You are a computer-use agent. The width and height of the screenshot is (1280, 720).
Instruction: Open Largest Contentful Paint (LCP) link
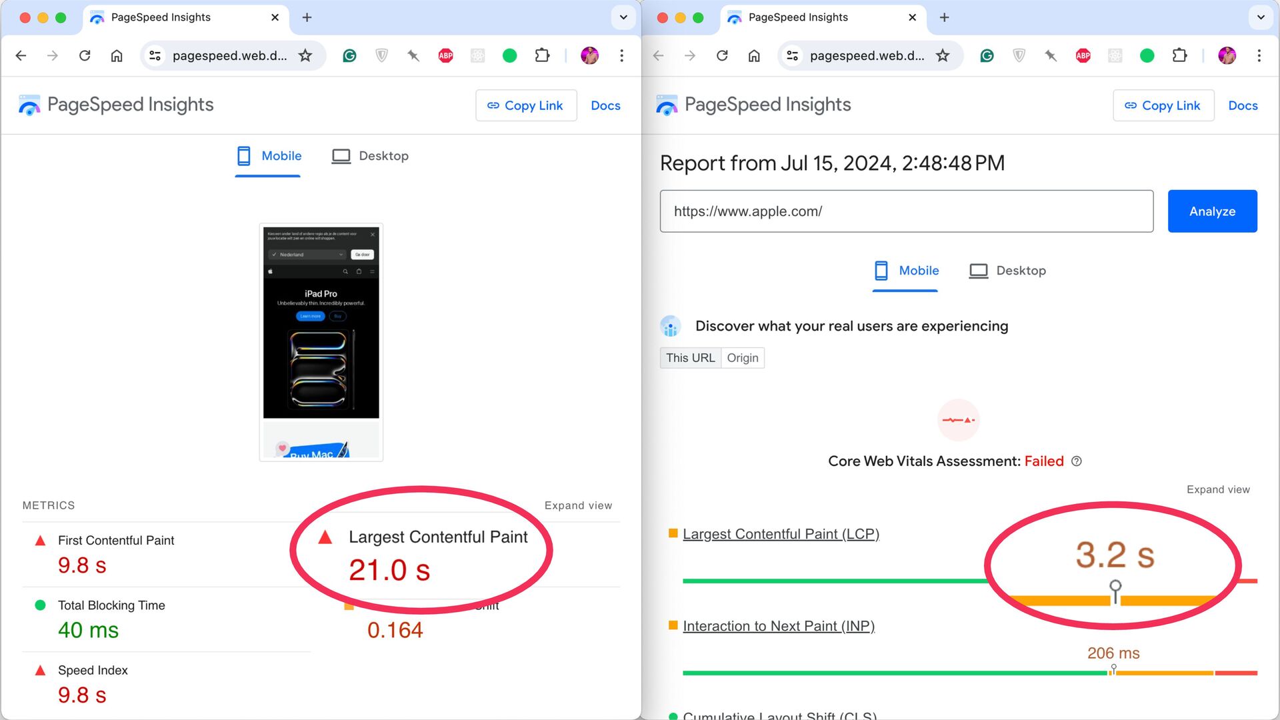(781, 534)
